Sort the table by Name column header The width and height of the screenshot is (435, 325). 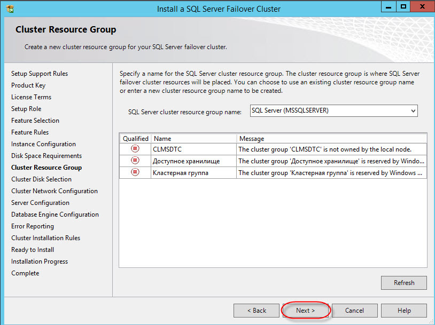click(x=193, y=139)
